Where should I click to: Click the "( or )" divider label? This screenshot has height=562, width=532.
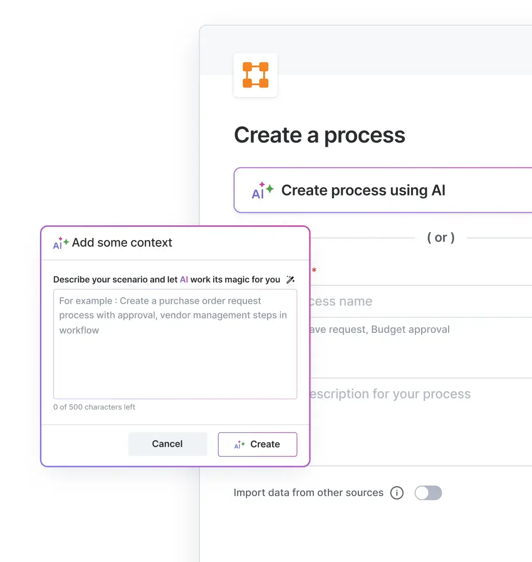[x=441, y=238]
